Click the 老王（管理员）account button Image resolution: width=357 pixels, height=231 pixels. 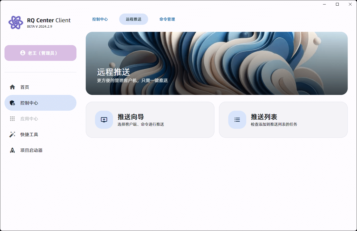point(40,53)
